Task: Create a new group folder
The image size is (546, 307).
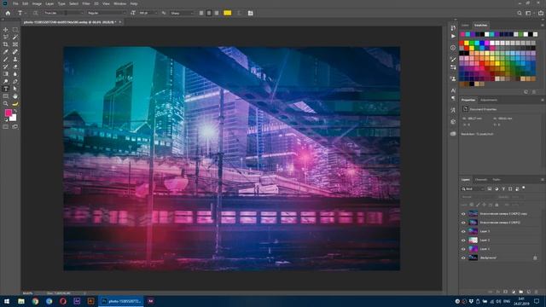Action: [521, 292]
